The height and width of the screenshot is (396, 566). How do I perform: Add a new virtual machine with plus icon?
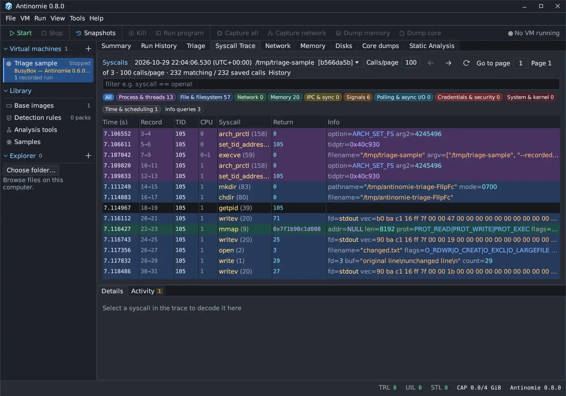point(88,49)
